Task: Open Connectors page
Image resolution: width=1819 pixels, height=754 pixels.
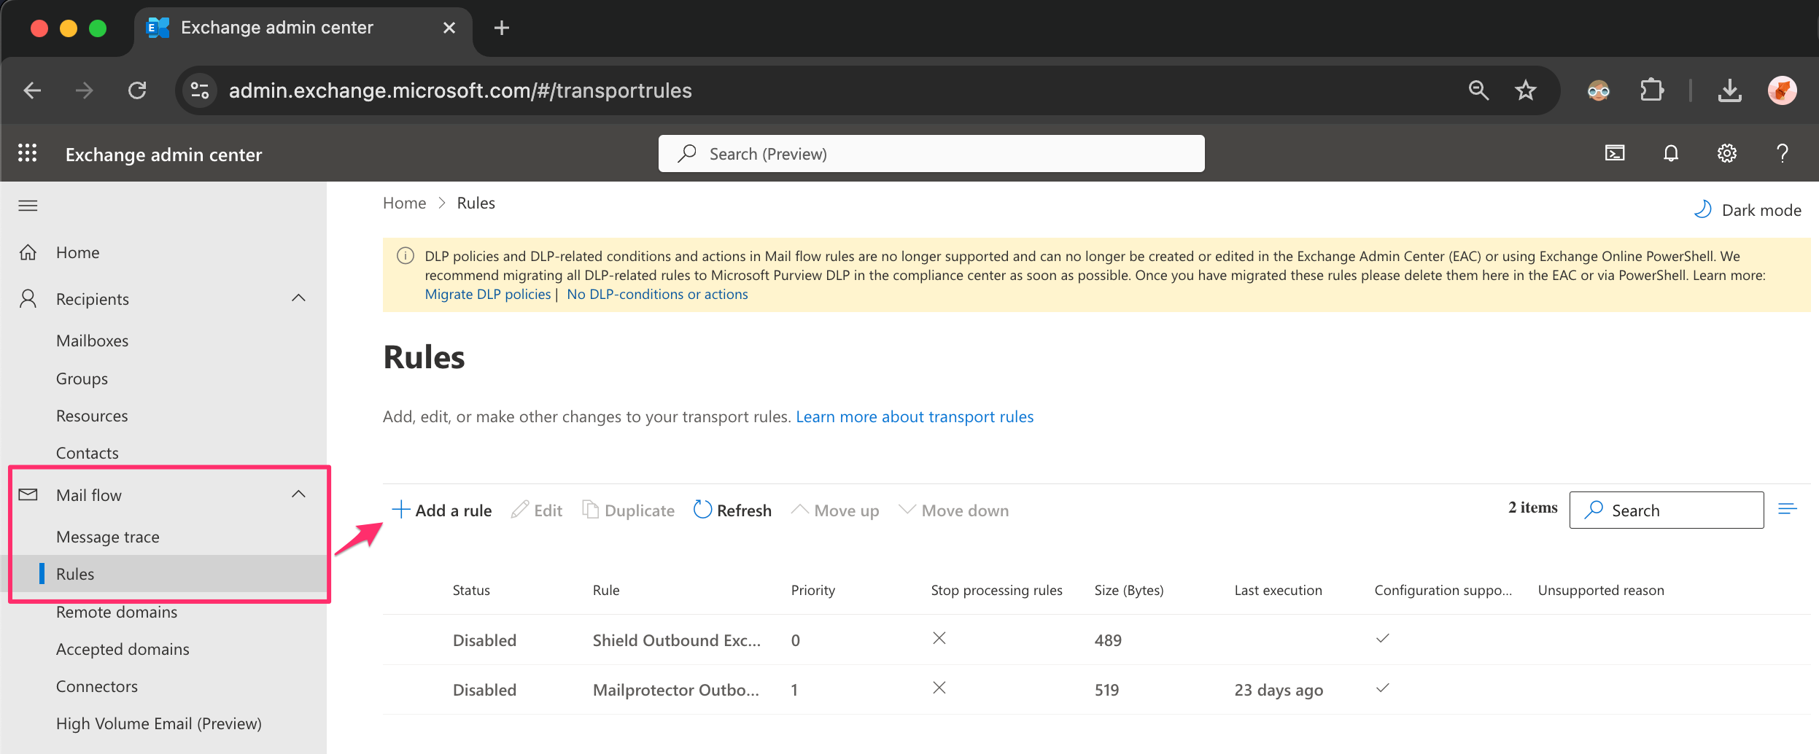Action: 97,686
